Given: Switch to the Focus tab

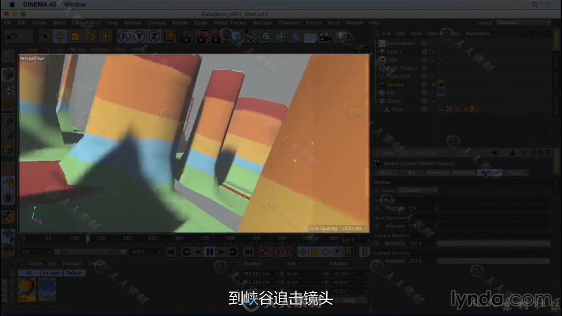Looking at the screenshot, I should pyautogui.click(x=515, y=172).
